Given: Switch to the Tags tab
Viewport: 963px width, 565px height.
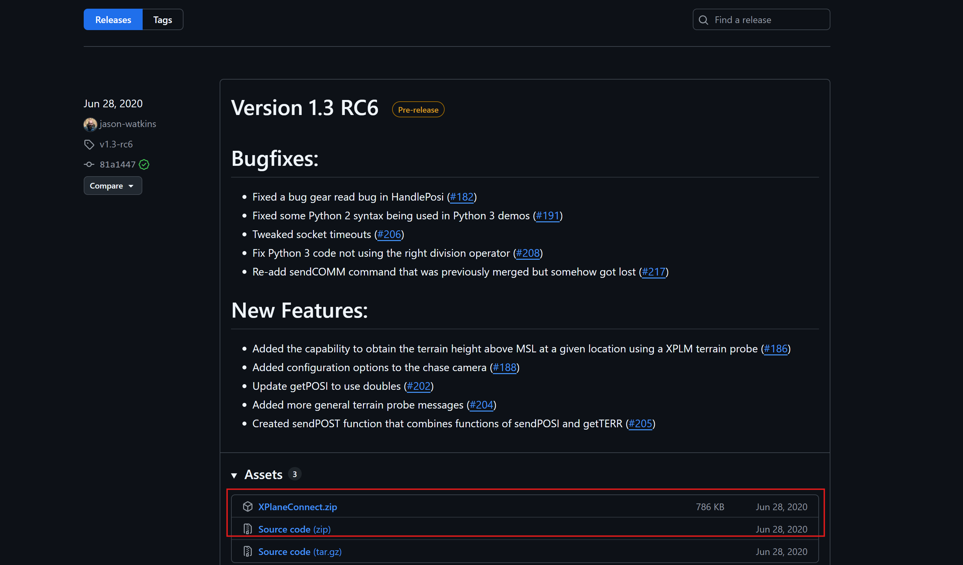Looking at the screenshot, I should (162, 20).
